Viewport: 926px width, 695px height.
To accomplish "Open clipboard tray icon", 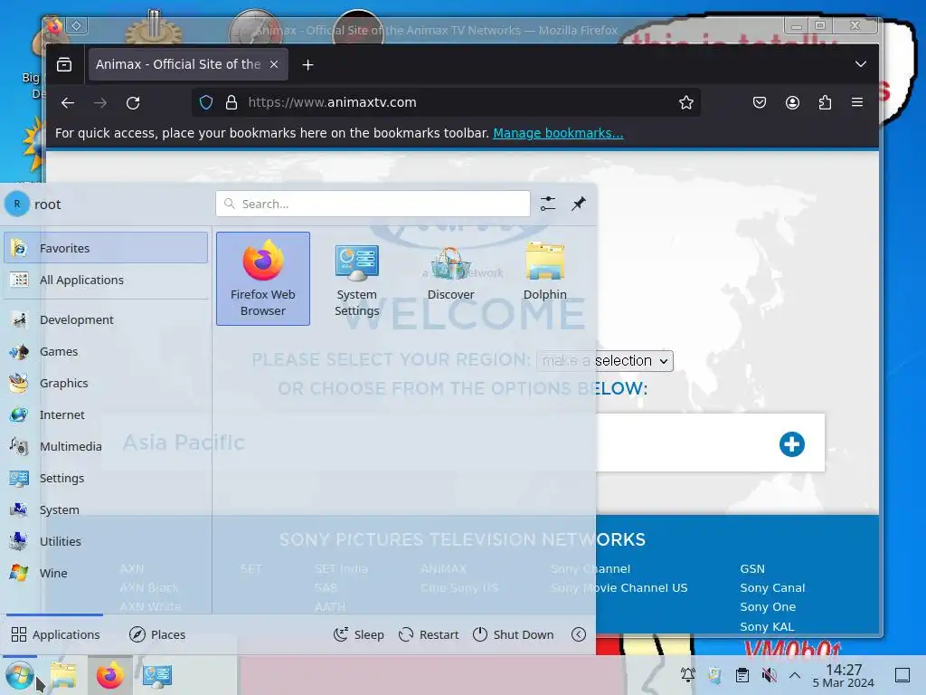I will 742,675.
